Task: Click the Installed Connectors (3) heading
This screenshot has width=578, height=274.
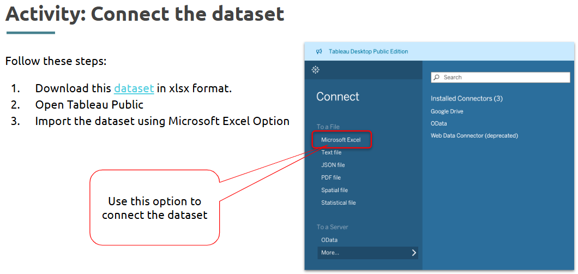Action: [x=467, y=98]
